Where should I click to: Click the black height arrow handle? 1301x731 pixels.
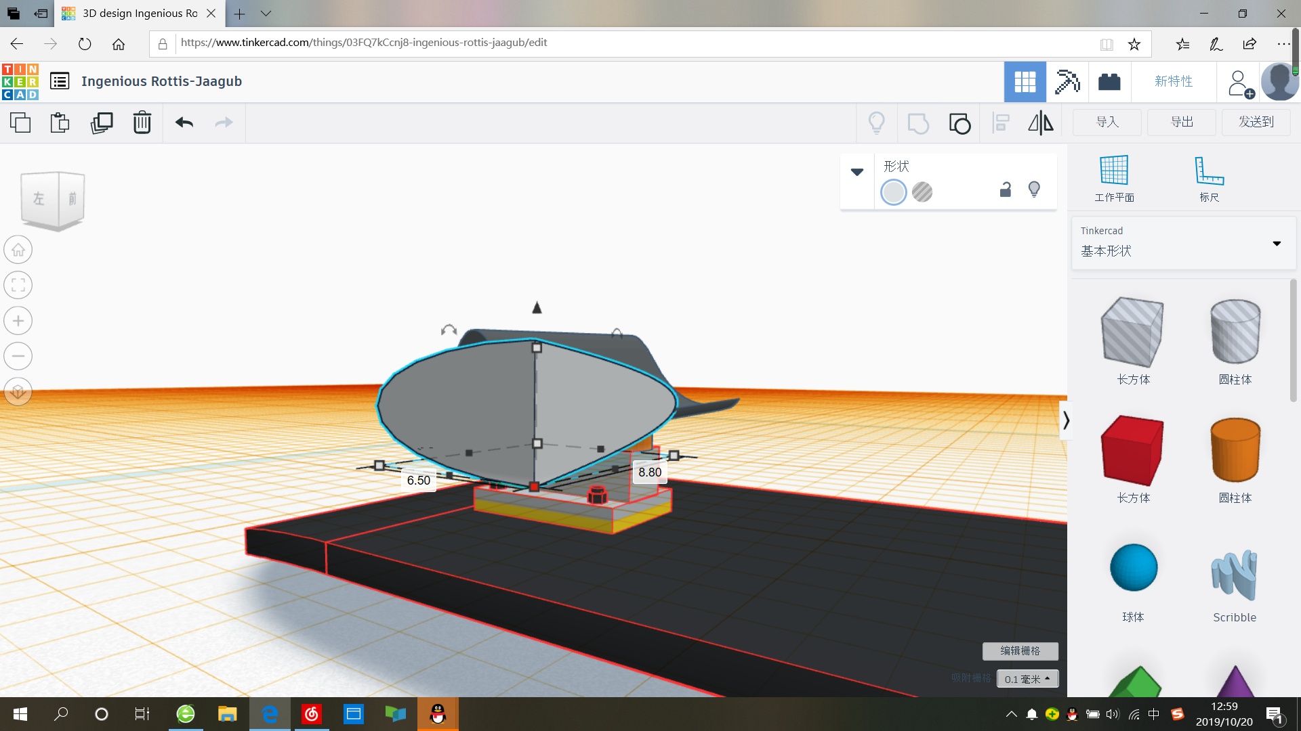point(537,308)
